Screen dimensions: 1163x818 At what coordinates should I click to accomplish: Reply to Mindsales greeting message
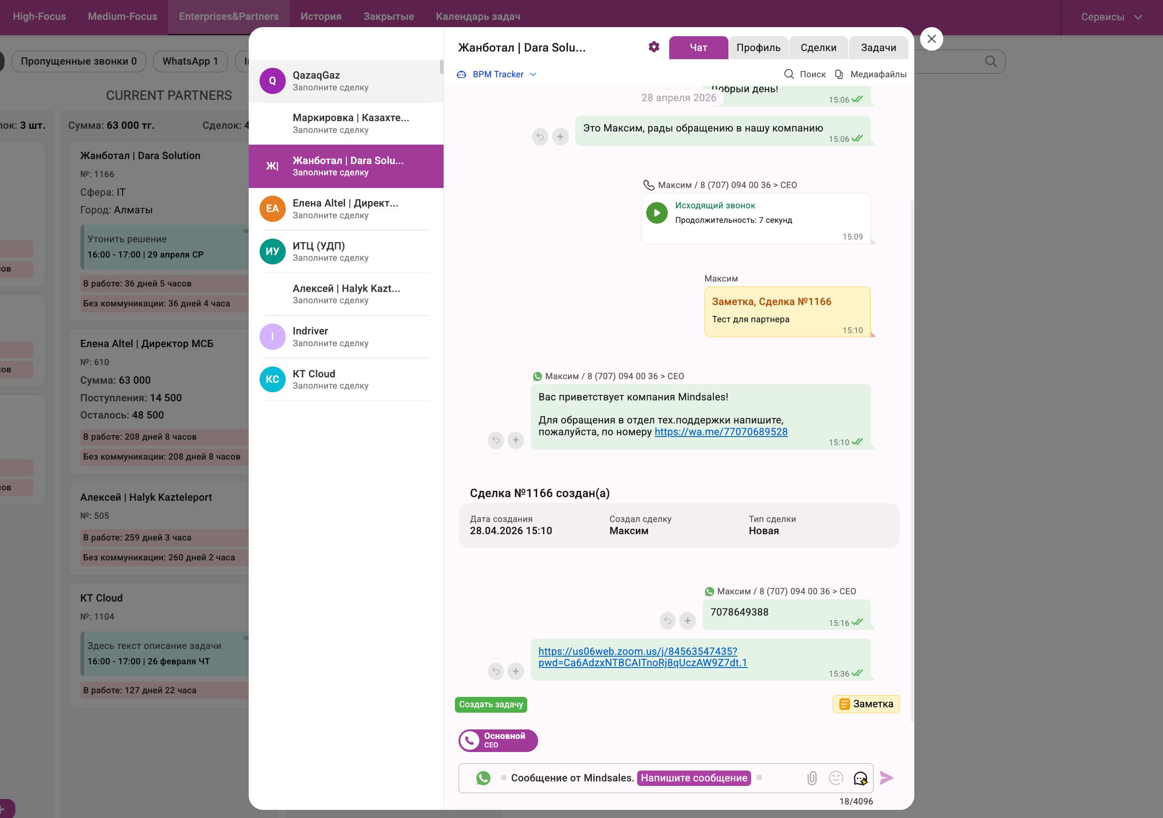tap(496, 440)
